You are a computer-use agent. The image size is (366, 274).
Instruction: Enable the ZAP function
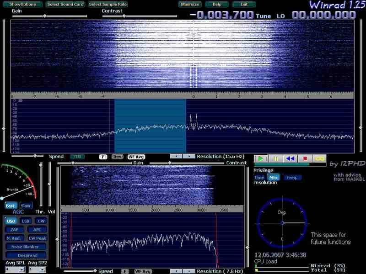point(15,230)
